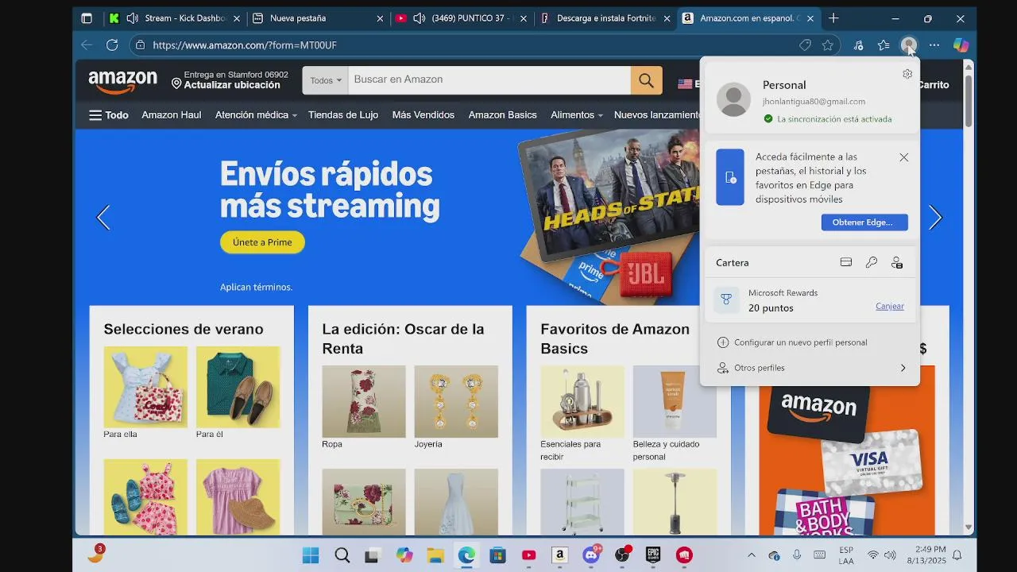
Task: Switch to Descarga e instala Fortnite tab
Action: click(x=604, y=18)
